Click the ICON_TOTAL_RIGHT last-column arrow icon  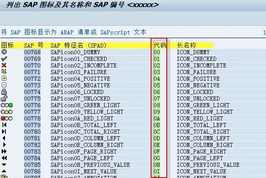(4, 132)
